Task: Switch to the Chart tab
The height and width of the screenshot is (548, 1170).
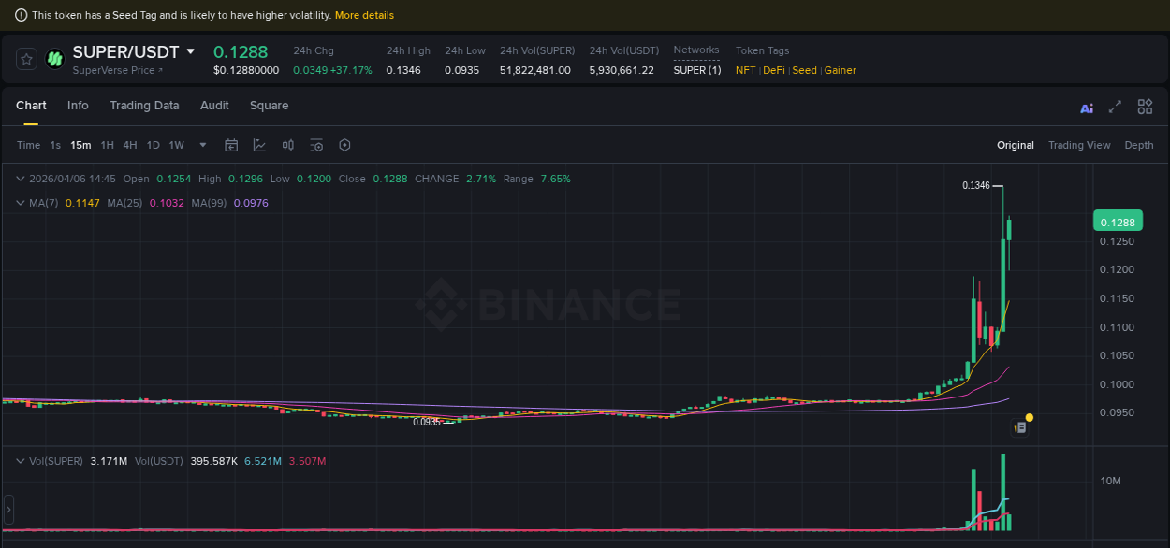Action: tap(31, 106)
